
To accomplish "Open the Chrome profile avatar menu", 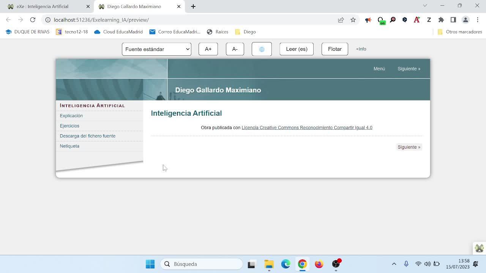I will 465,20.
